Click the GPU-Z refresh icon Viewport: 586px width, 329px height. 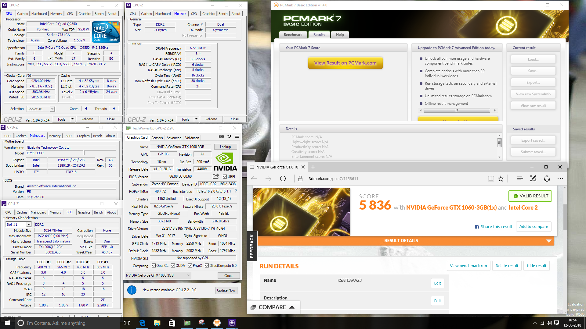click(x=229, y=136)
